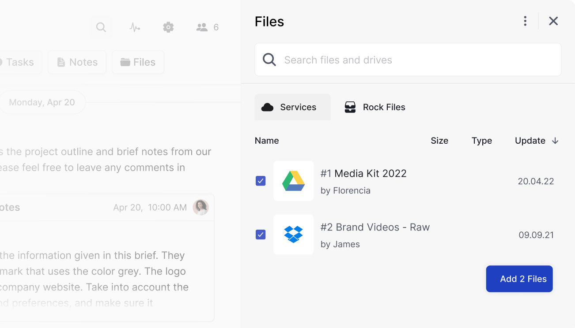Open the Notes tab in the chat
The image size is (575, 328).
pyautogui.click(x=77, y=62)
